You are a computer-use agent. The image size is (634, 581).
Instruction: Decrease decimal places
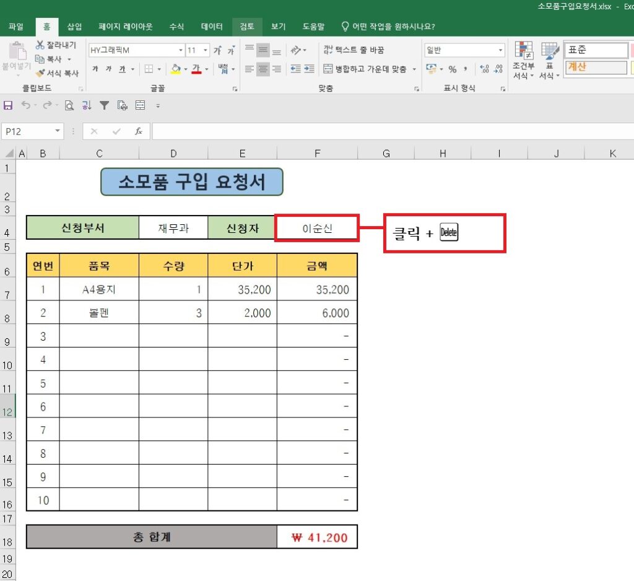pyautogui.click(x=498, y=69)
